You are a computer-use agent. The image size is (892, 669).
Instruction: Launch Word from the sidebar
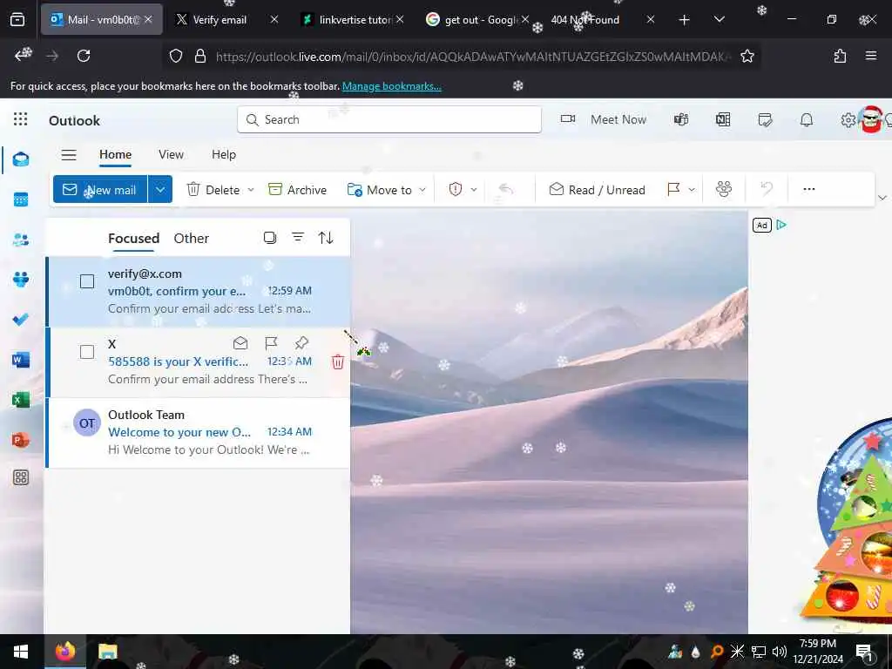[x=21, y=360]
